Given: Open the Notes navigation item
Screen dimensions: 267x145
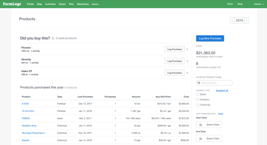Looking at the screenshot, I should point(62,4).
